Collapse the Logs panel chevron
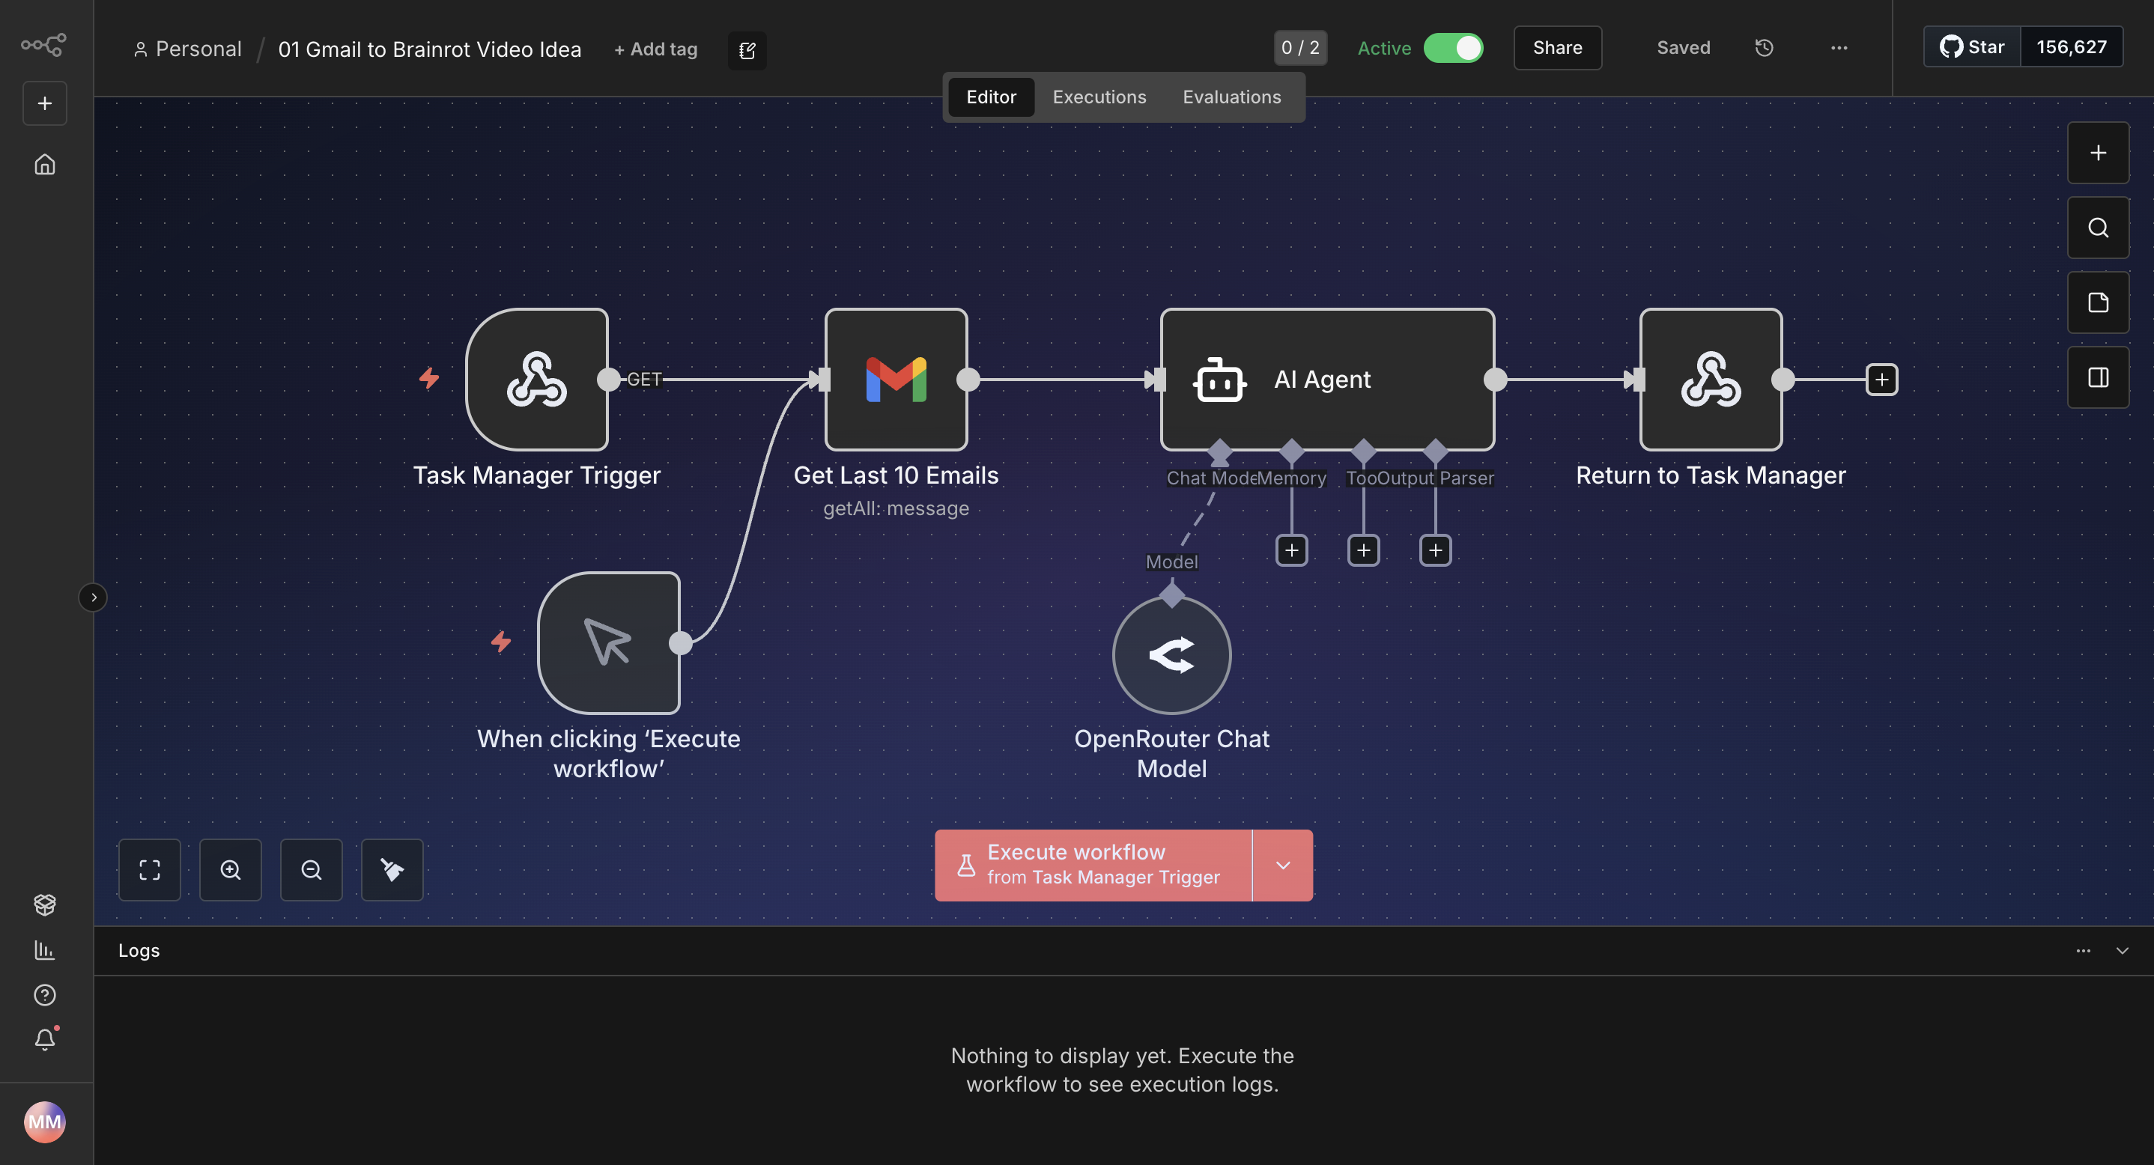Image resolution: width=2154 pixels, height=1165 pixels. coord(2121,950)
